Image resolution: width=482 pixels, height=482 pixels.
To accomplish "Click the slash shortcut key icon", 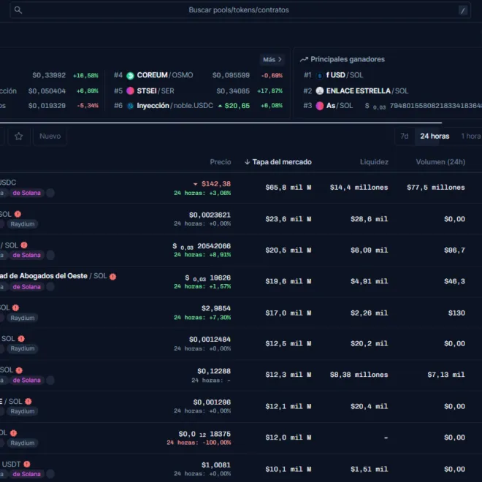I will pos(463,10).
